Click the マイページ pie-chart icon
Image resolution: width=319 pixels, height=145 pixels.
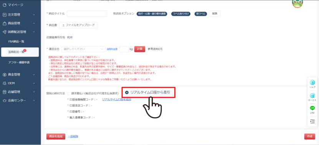[5, 5]
